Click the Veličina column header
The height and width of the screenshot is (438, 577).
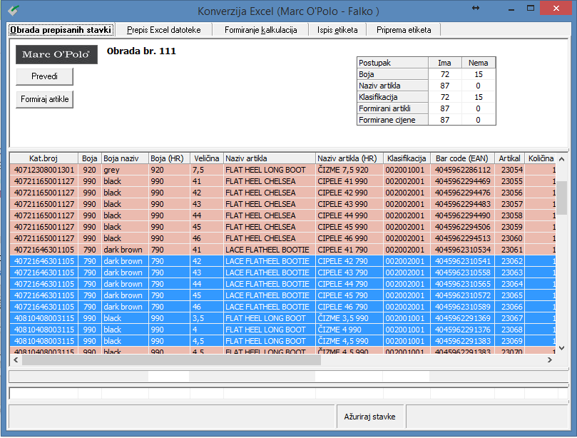(x=207, y=158)
